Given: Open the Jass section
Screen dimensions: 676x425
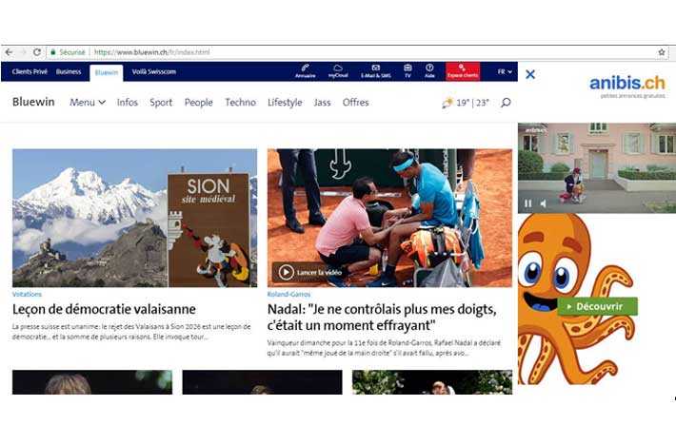Looking at the screenshot, I should point(322,103).
